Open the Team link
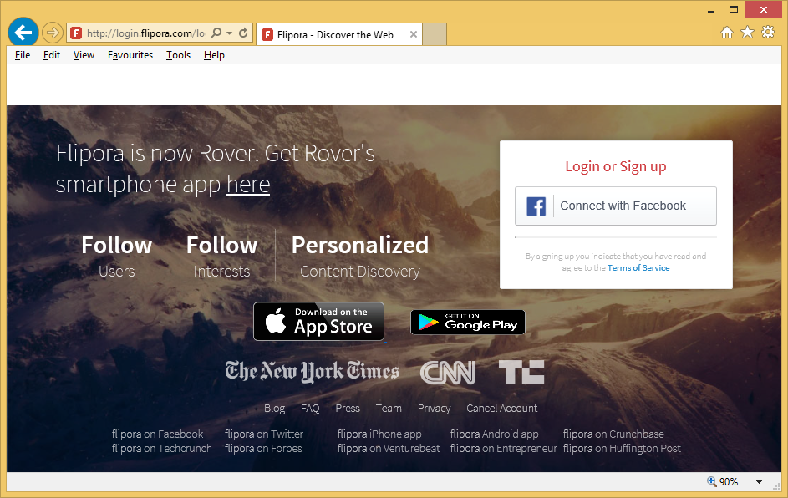Image resolution: width=788 pixels, height=498 pixels. (x=389, y=409)
